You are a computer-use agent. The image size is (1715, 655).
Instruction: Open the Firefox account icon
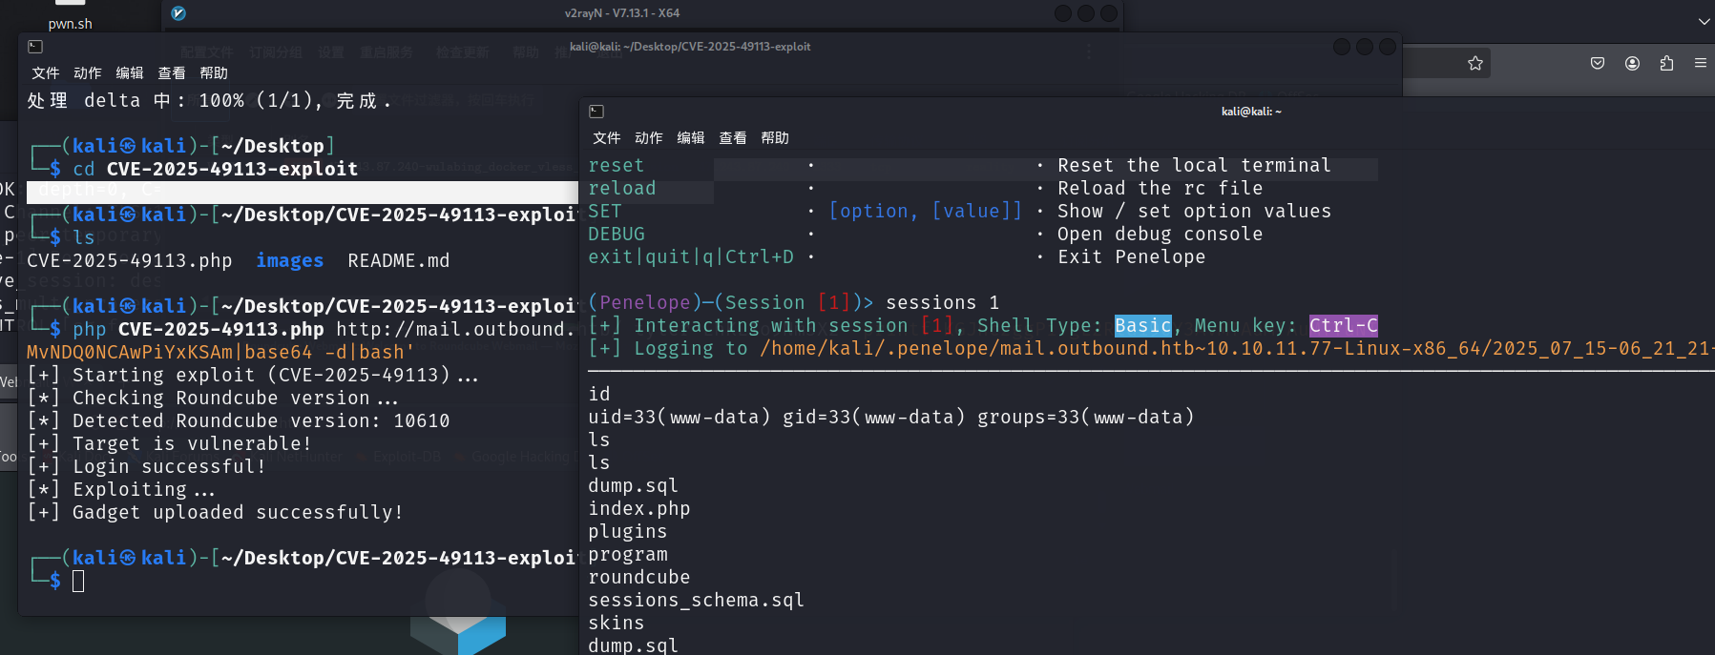[1632, 63]
